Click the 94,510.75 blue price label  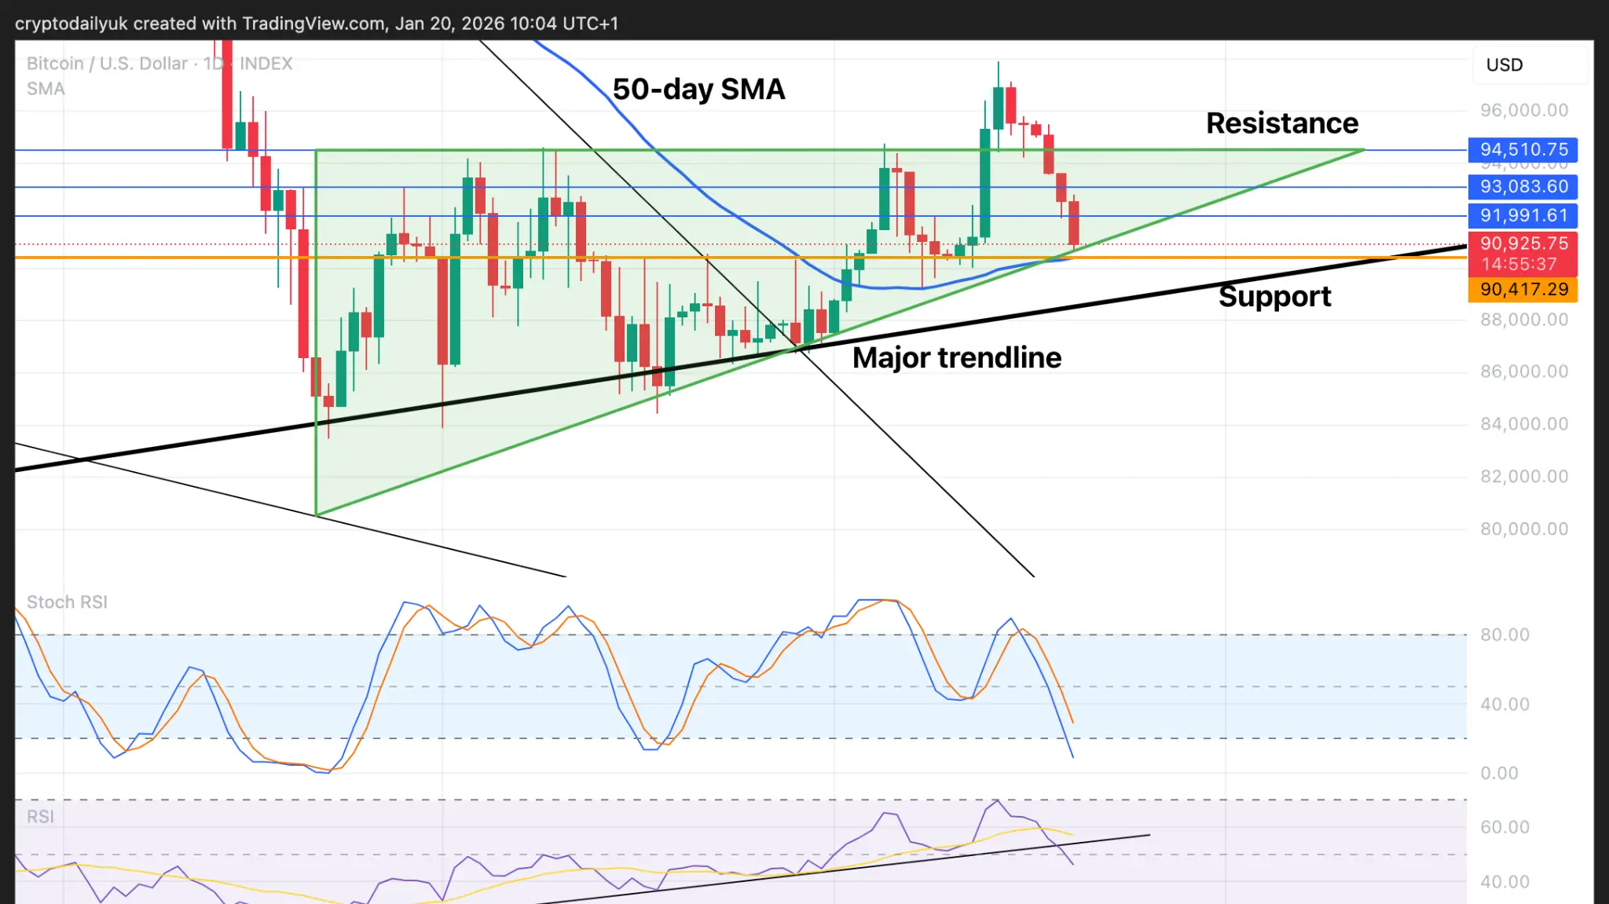tap(1523, 149)
